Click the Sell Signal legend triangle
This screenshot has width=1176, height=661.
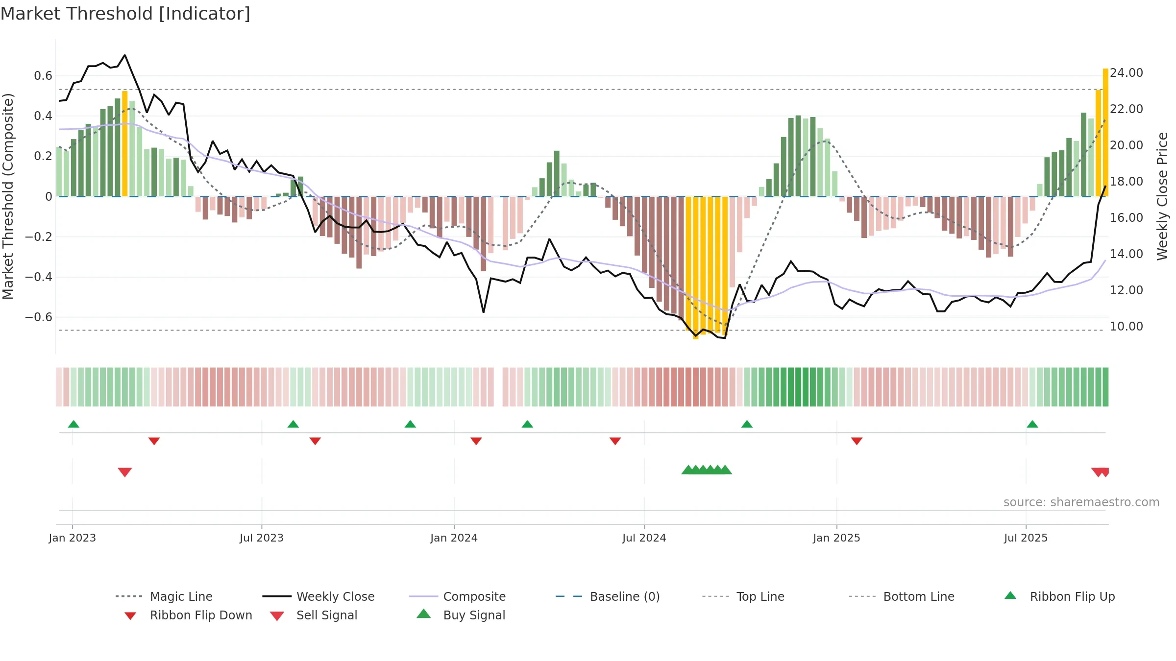click(277, 616)
